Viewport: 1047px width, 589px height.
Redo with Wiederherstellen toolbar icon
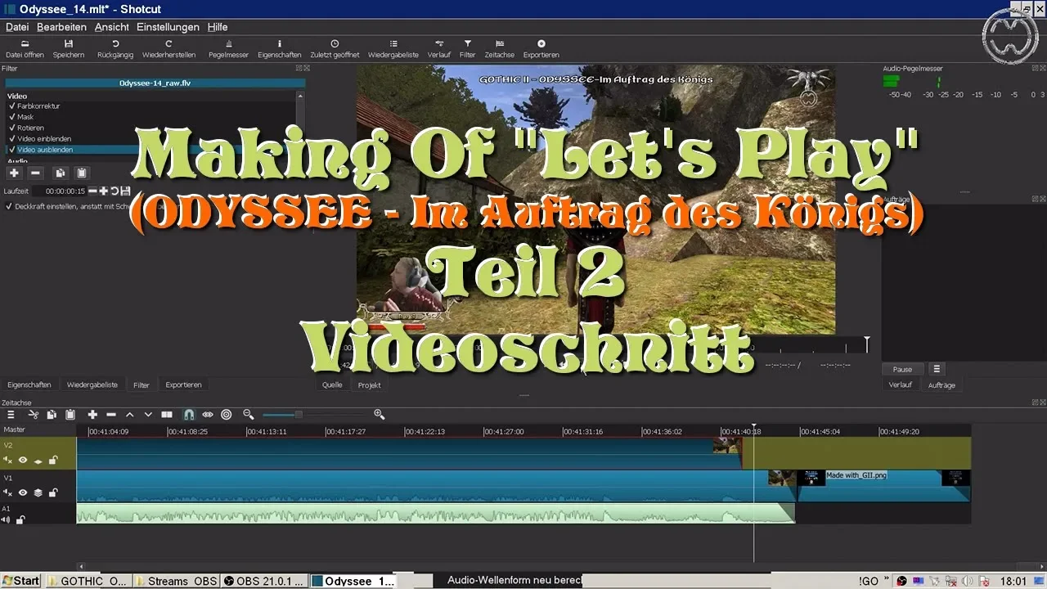[x=169, y=49]
